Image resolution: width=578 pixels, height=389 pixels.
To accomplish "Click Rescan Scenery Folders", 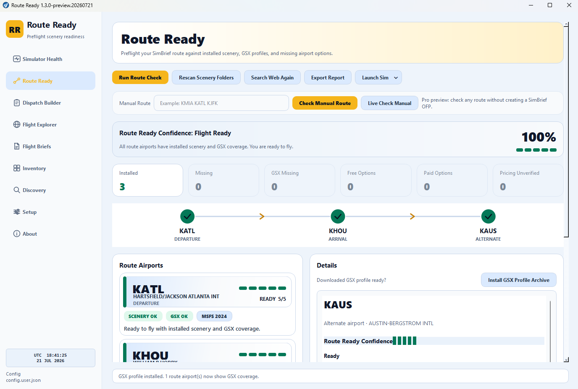I will [x=206, y=77].
